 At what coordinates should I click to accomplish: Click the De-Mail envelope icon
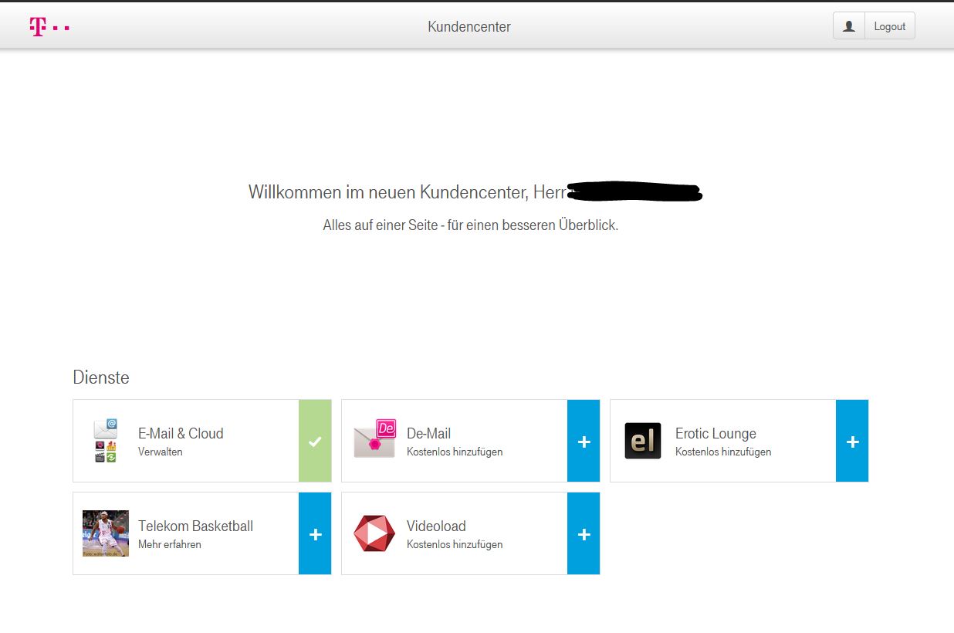click(x=374, y=438)
